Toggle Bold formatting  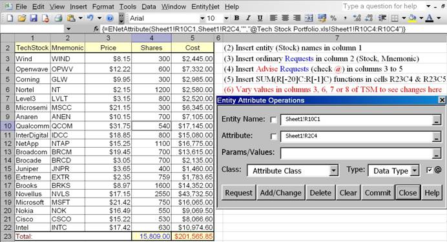tap(236, 18)
